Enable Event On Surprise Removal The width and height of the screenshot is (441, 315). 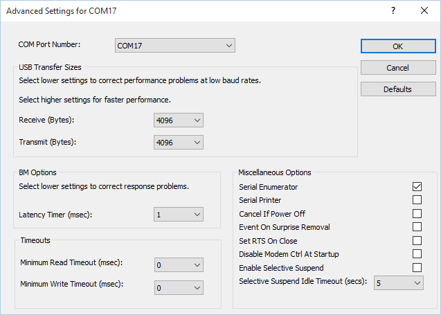(417, 227)
